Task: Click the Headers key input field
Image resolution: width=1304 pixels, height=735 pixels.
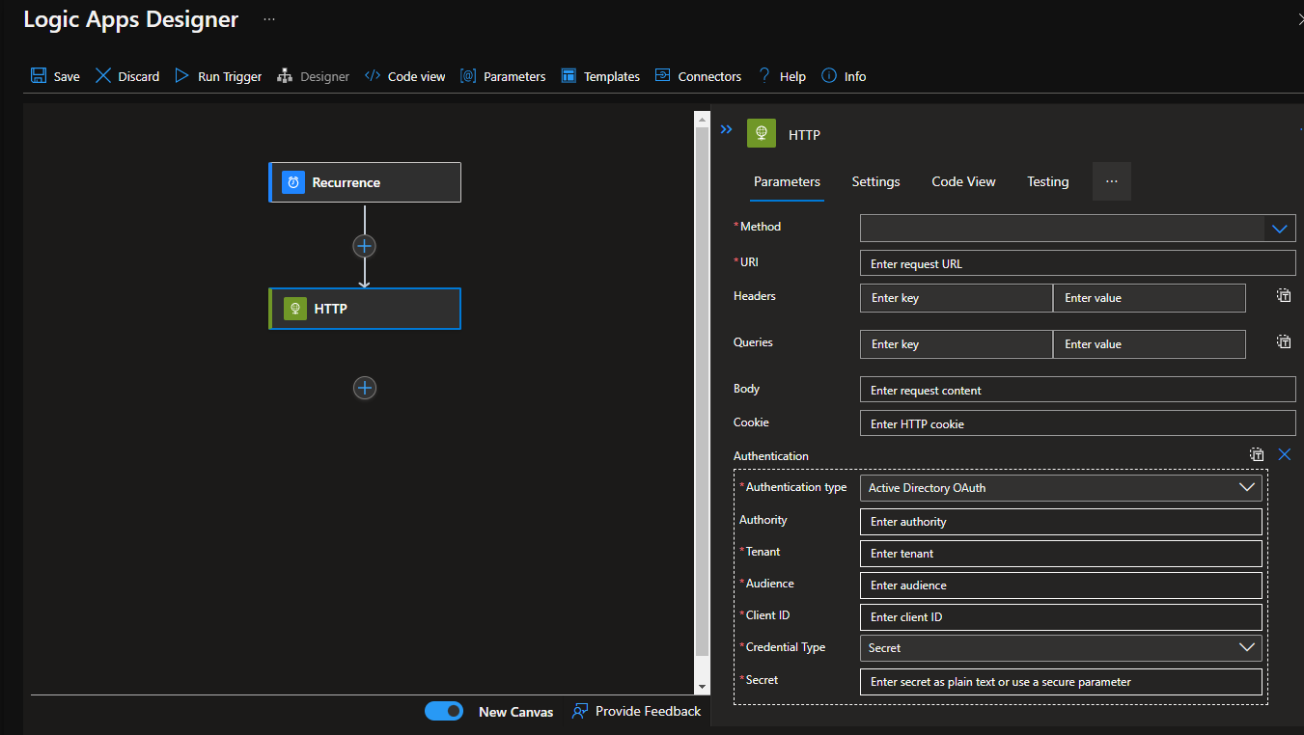Action: tap(956, 298)
